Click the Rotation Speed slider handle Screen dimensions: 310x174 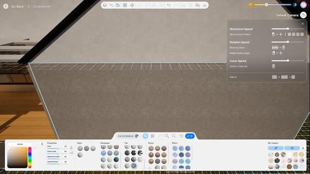coord(288,42)
